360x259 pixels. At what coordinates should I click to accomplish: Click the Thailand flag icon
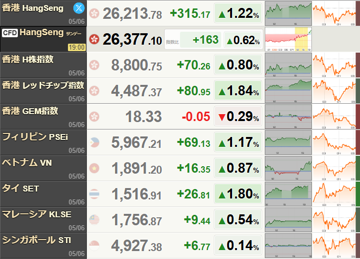tap(94, 194)
